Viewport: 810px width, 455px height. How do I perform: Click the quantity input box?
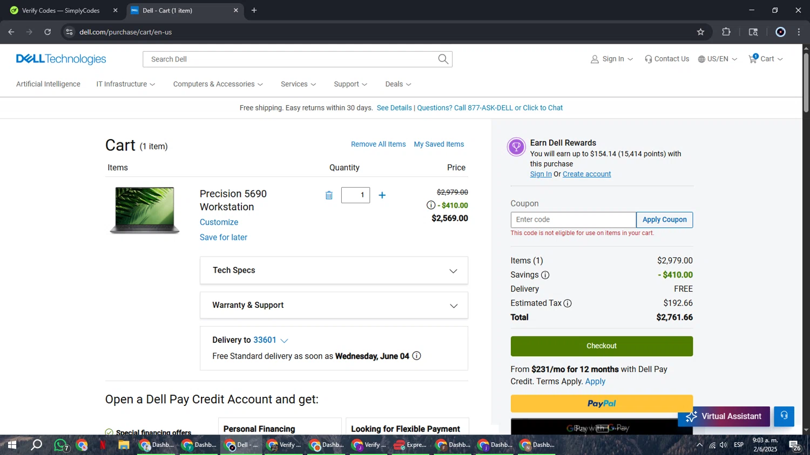(x=355, y=195)
